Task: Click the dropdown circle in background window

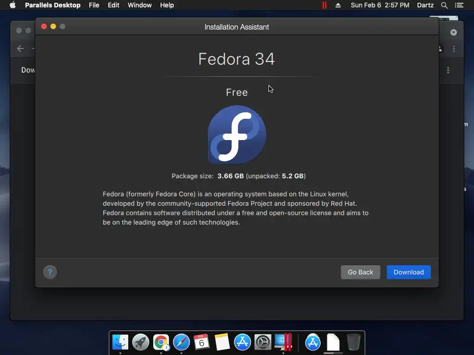Action: click(454, 32)
